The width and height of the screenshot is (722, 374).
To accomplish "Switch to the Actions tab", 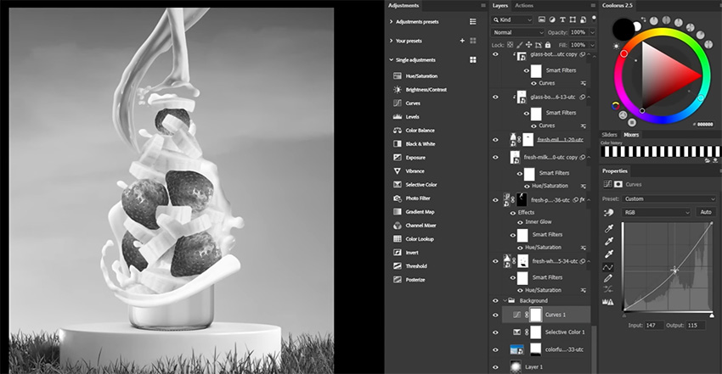I will click(x=524, y=5).
